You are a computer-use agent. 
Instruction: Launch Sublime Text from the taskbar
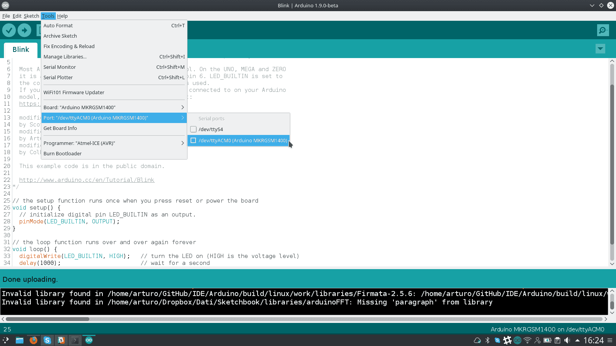point(61,340)
